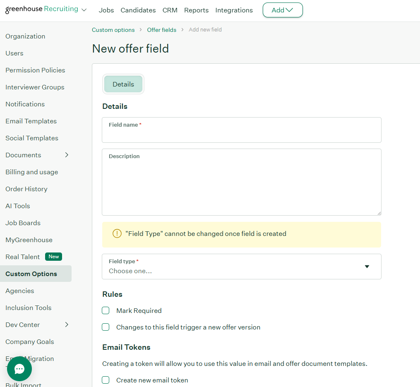The height and width of the screenshot is (387, 420).
Task: Open the CRM section
Action: pos(170,10)
